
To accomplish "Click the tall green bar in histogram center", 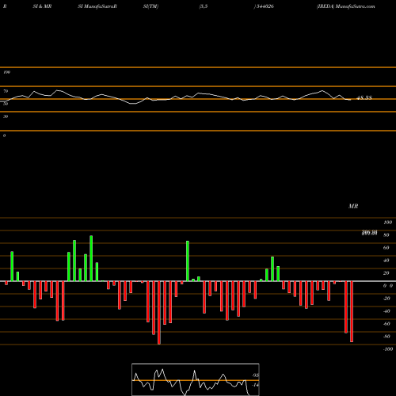I will (x=188, y=261).
